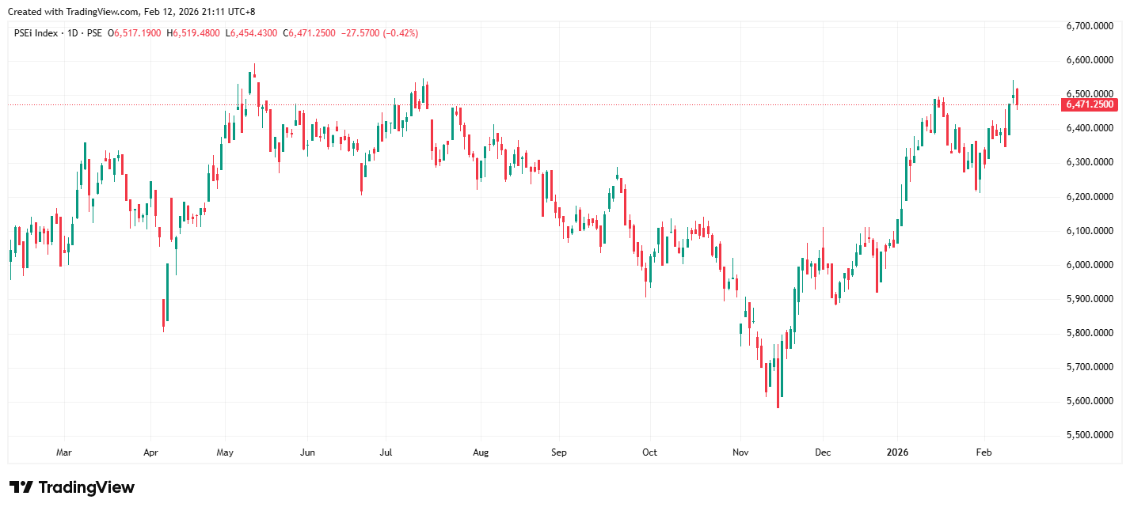The height and width of the screenshot is (511, 1130).
Task: Select the 2026 label on time axis
Action: pyautogui.click(x=898, y=452)
